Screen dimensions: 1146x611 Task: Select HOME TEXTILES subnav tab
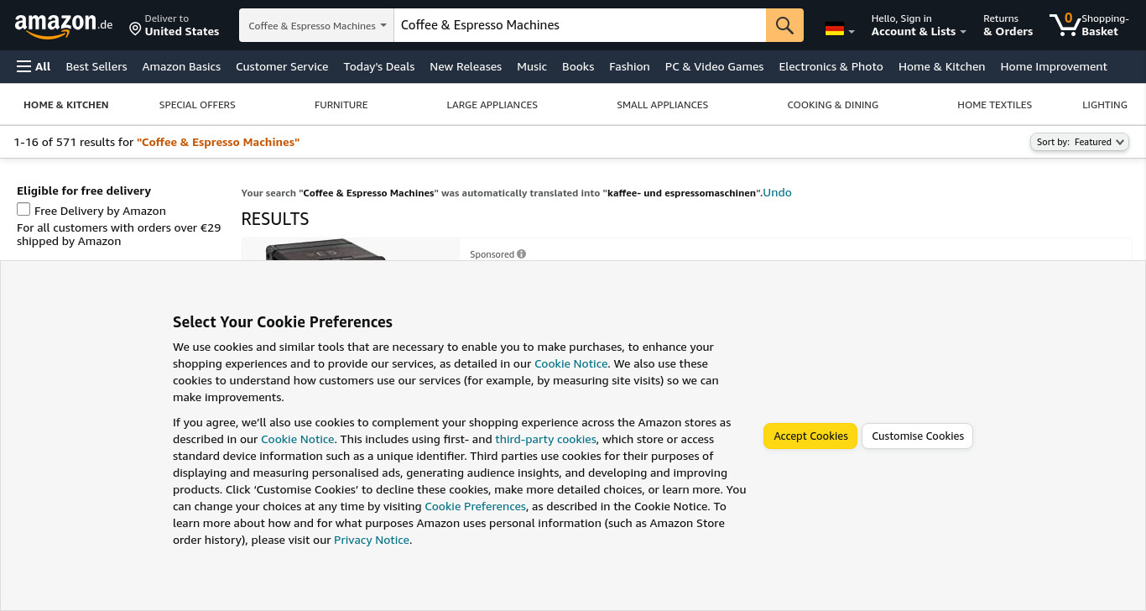coord(995,105)
